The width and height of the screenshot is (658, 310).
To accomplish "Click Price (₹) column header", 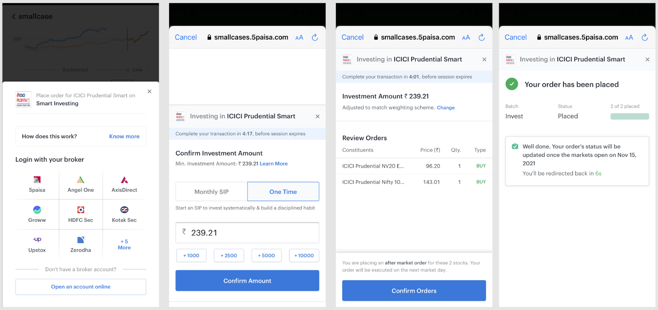I will click(x=430, y=150).
